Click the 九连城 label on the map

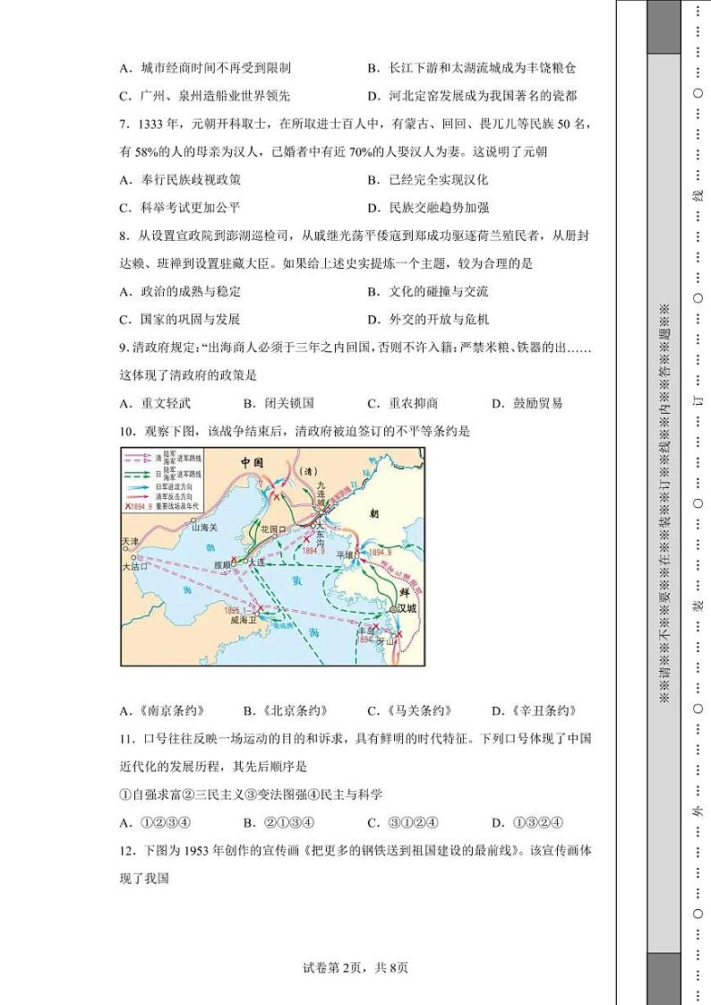click(321, 492)
